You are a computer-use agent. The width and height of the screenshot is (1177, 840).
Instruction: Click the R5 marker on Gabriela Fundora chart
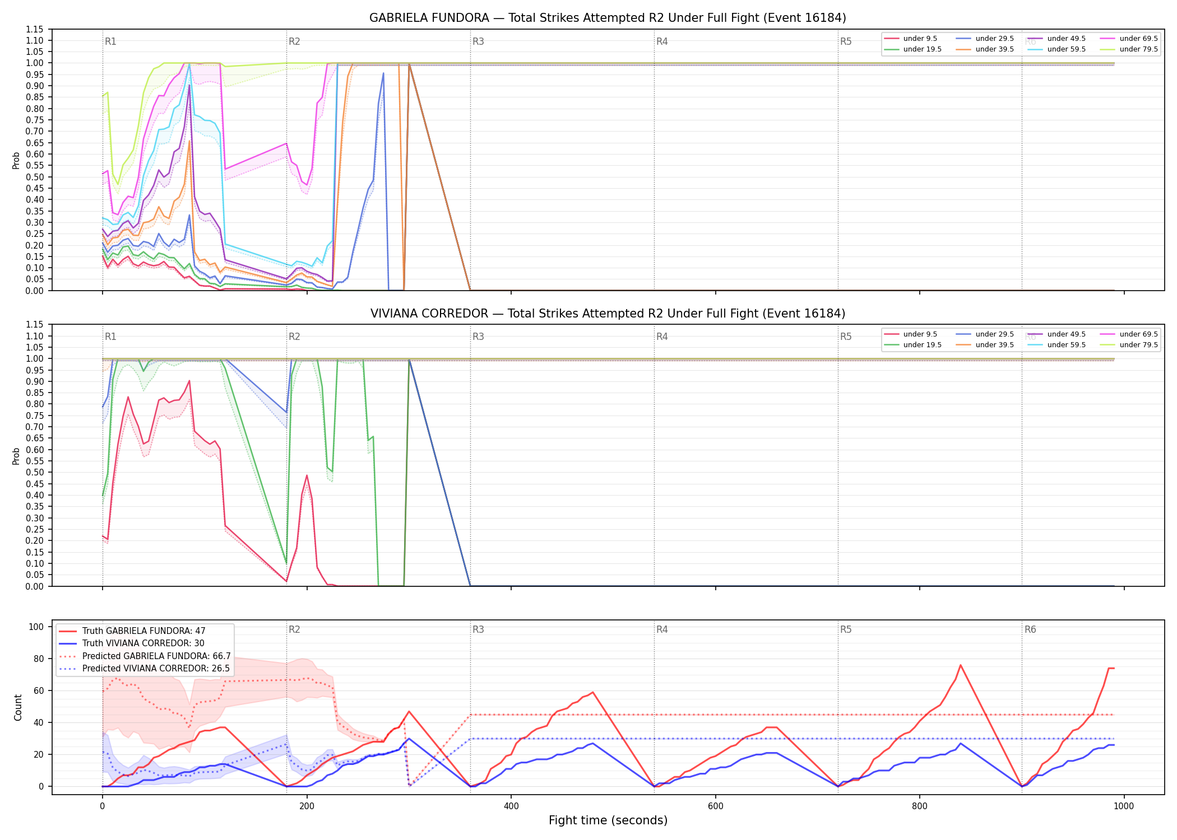(x=846, y=41)
